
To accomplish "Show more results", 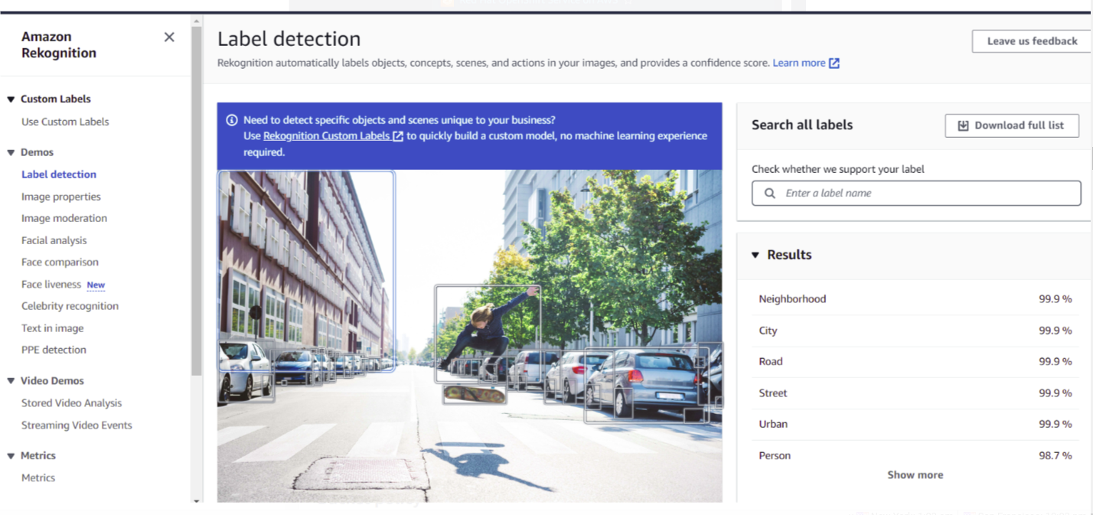I will (915, 475).
